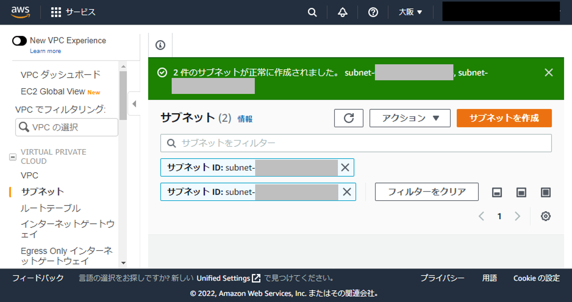Click the search magnifier in top bar
Image resolution: width=572 pixels, height=302 pixels.
312,12
